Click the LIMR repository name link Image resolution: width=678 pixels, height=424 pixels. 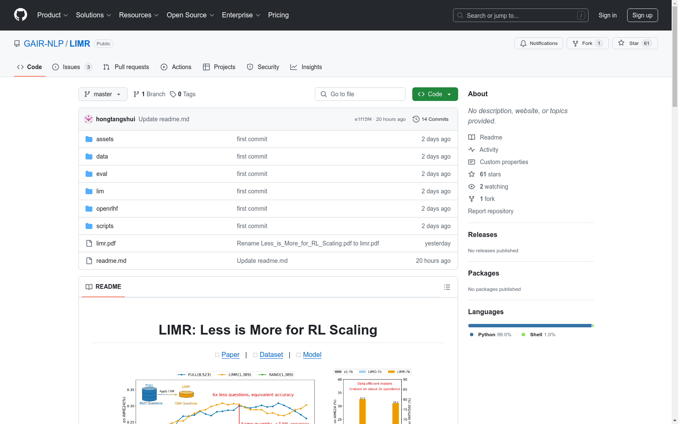pyautogui.click(x=80, y=44)
